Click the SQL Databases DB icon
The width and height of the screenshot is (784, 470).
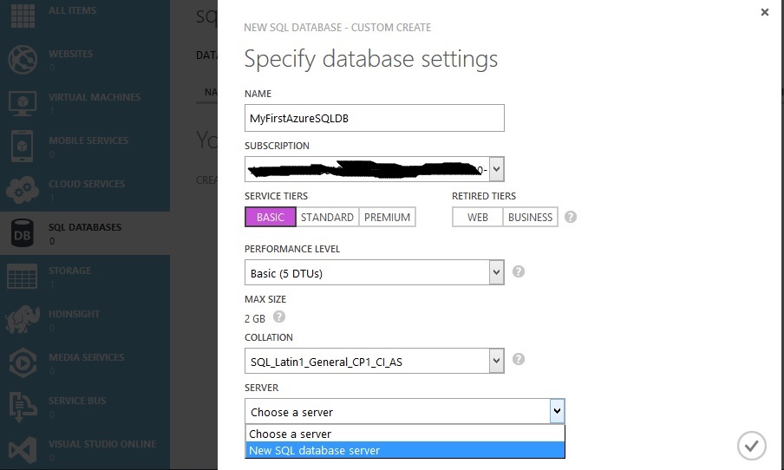(22, 233)
